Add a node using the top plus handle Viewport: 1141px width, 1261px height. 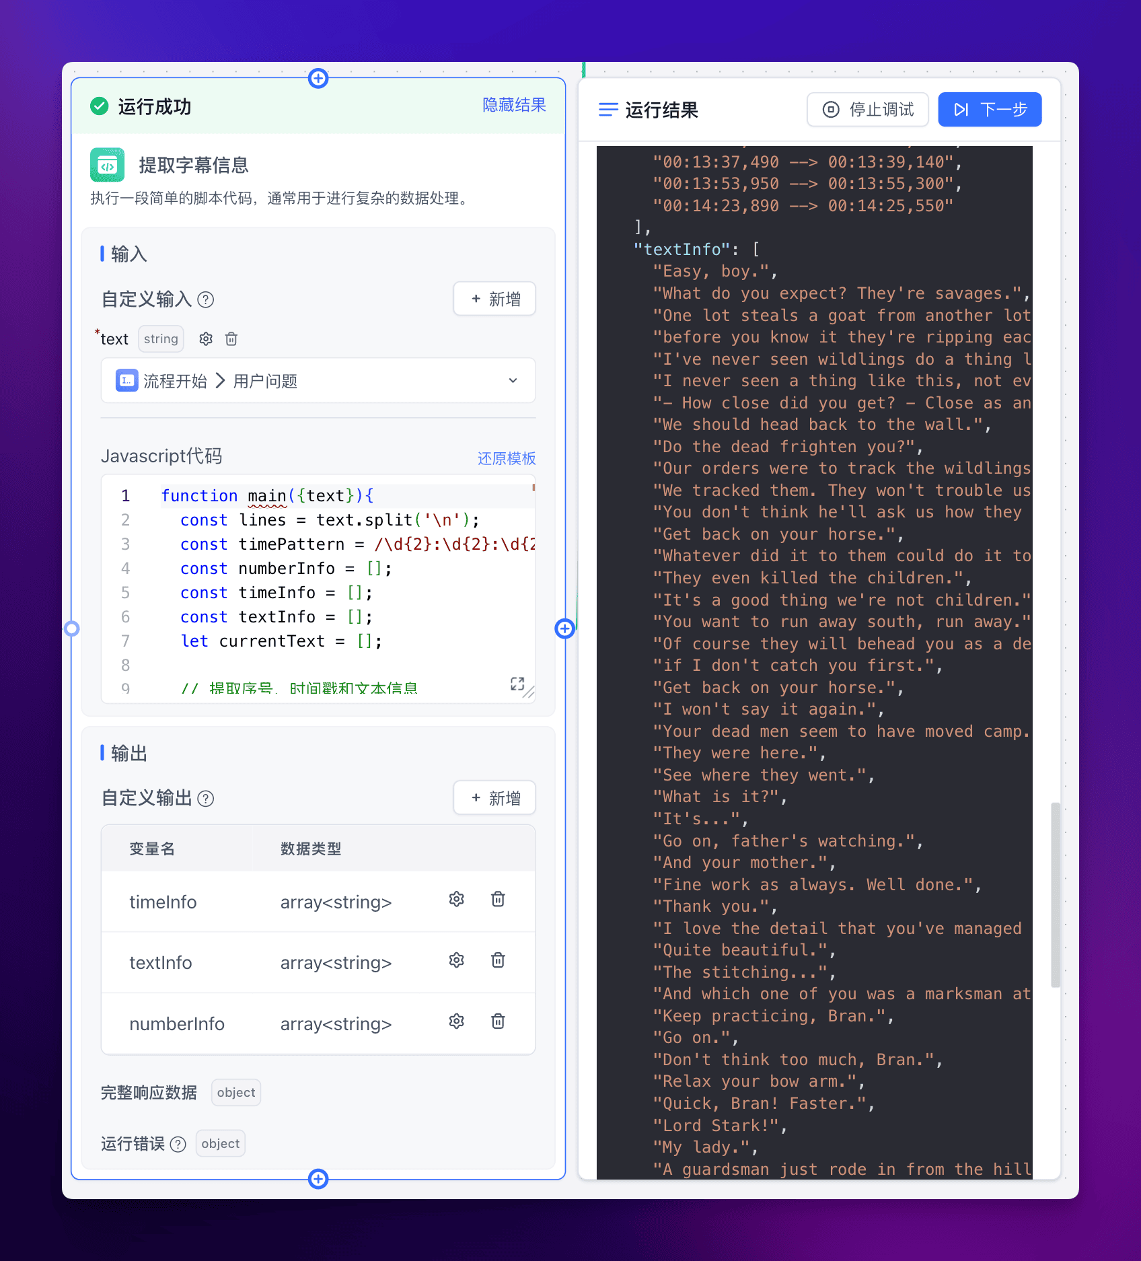coord(318,79)
